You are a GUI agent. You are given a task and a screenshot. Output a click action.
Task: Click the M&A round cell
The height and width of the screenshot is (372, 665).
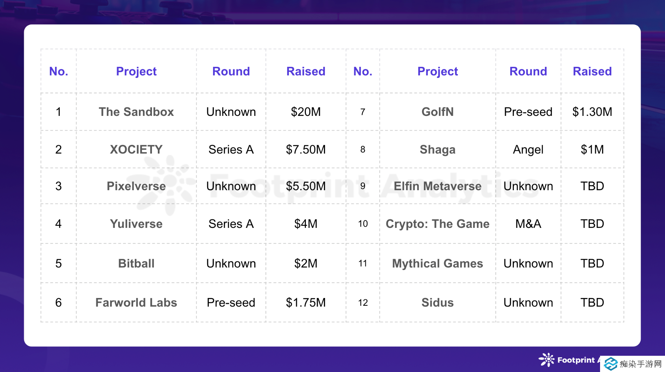click(528, 224)
